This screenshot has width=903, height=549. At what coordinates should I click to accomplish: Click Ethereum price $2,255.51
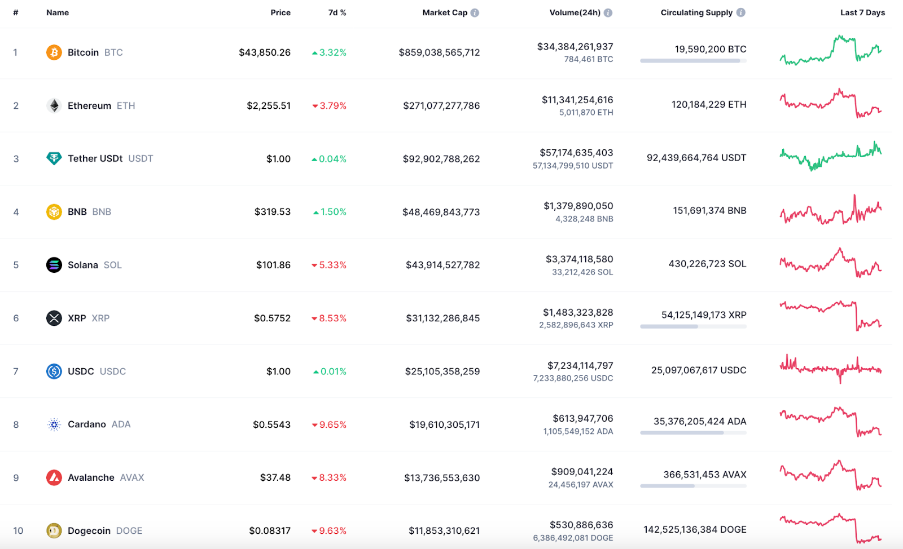click(269, 105)
